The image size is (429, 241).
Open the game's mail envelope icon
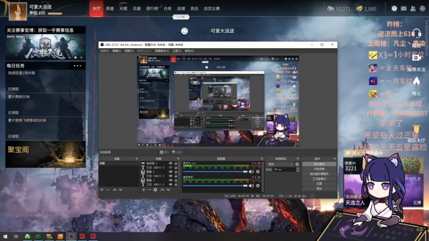tap(404, 9)
